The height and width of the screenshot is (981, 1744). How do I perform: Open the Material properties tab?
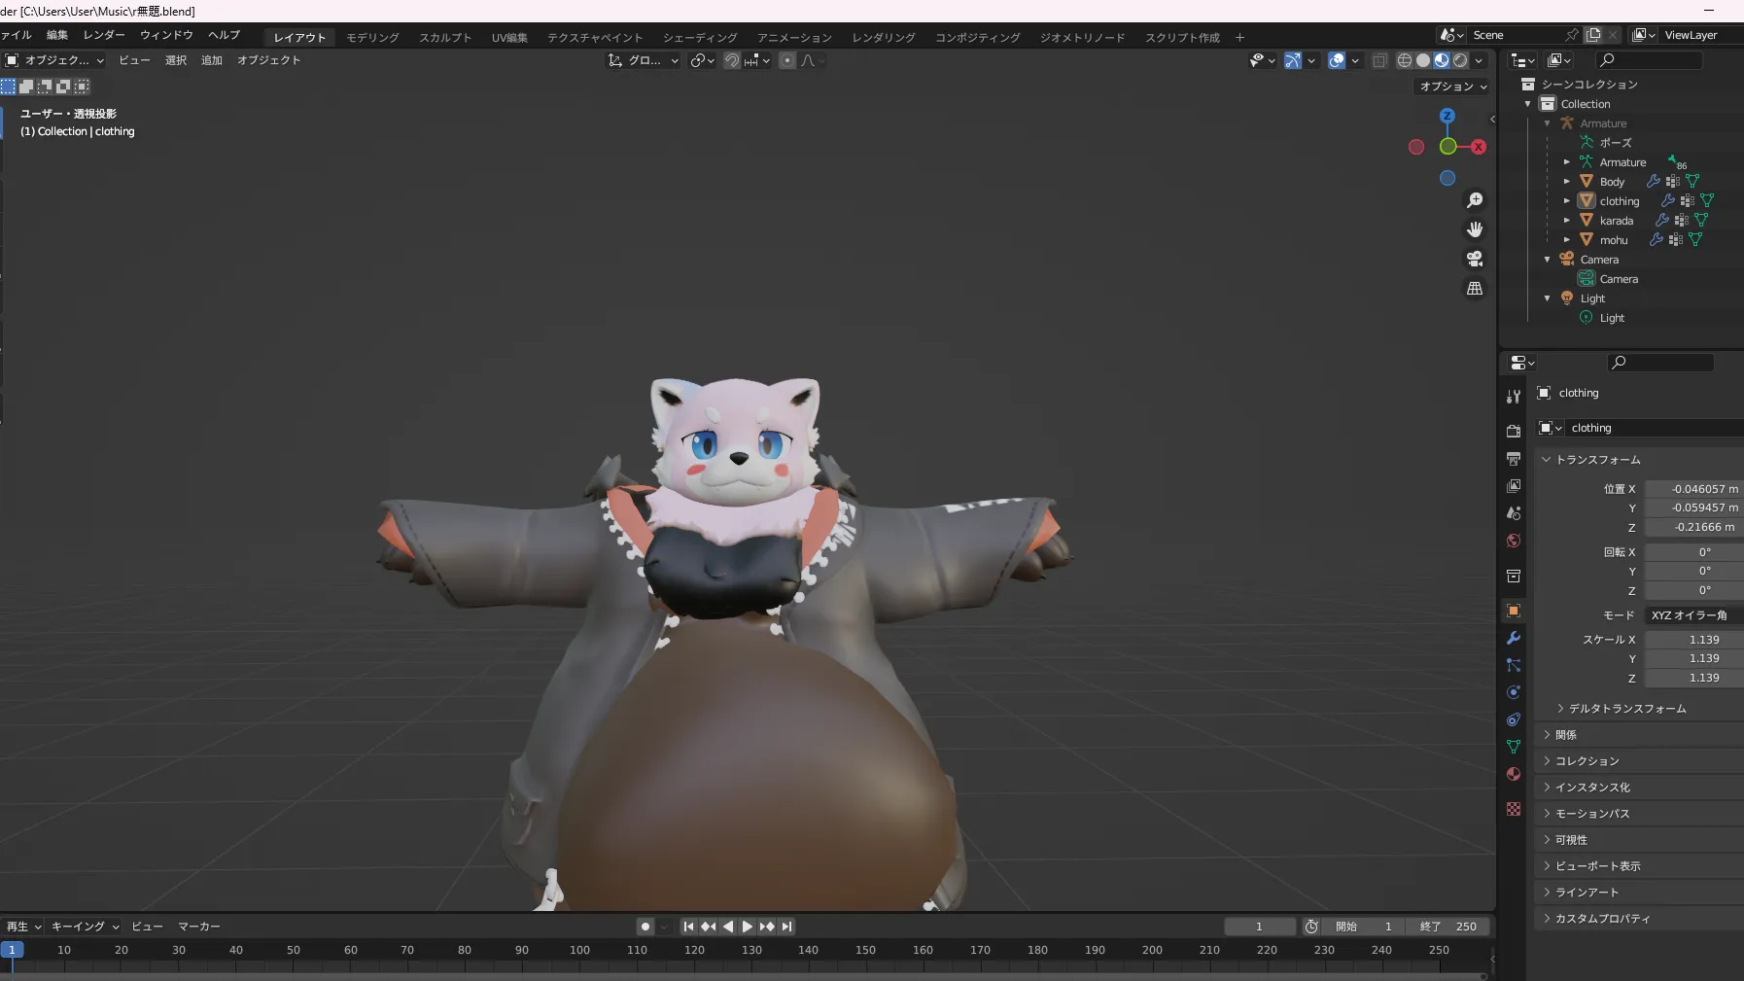pos(1514,774)
